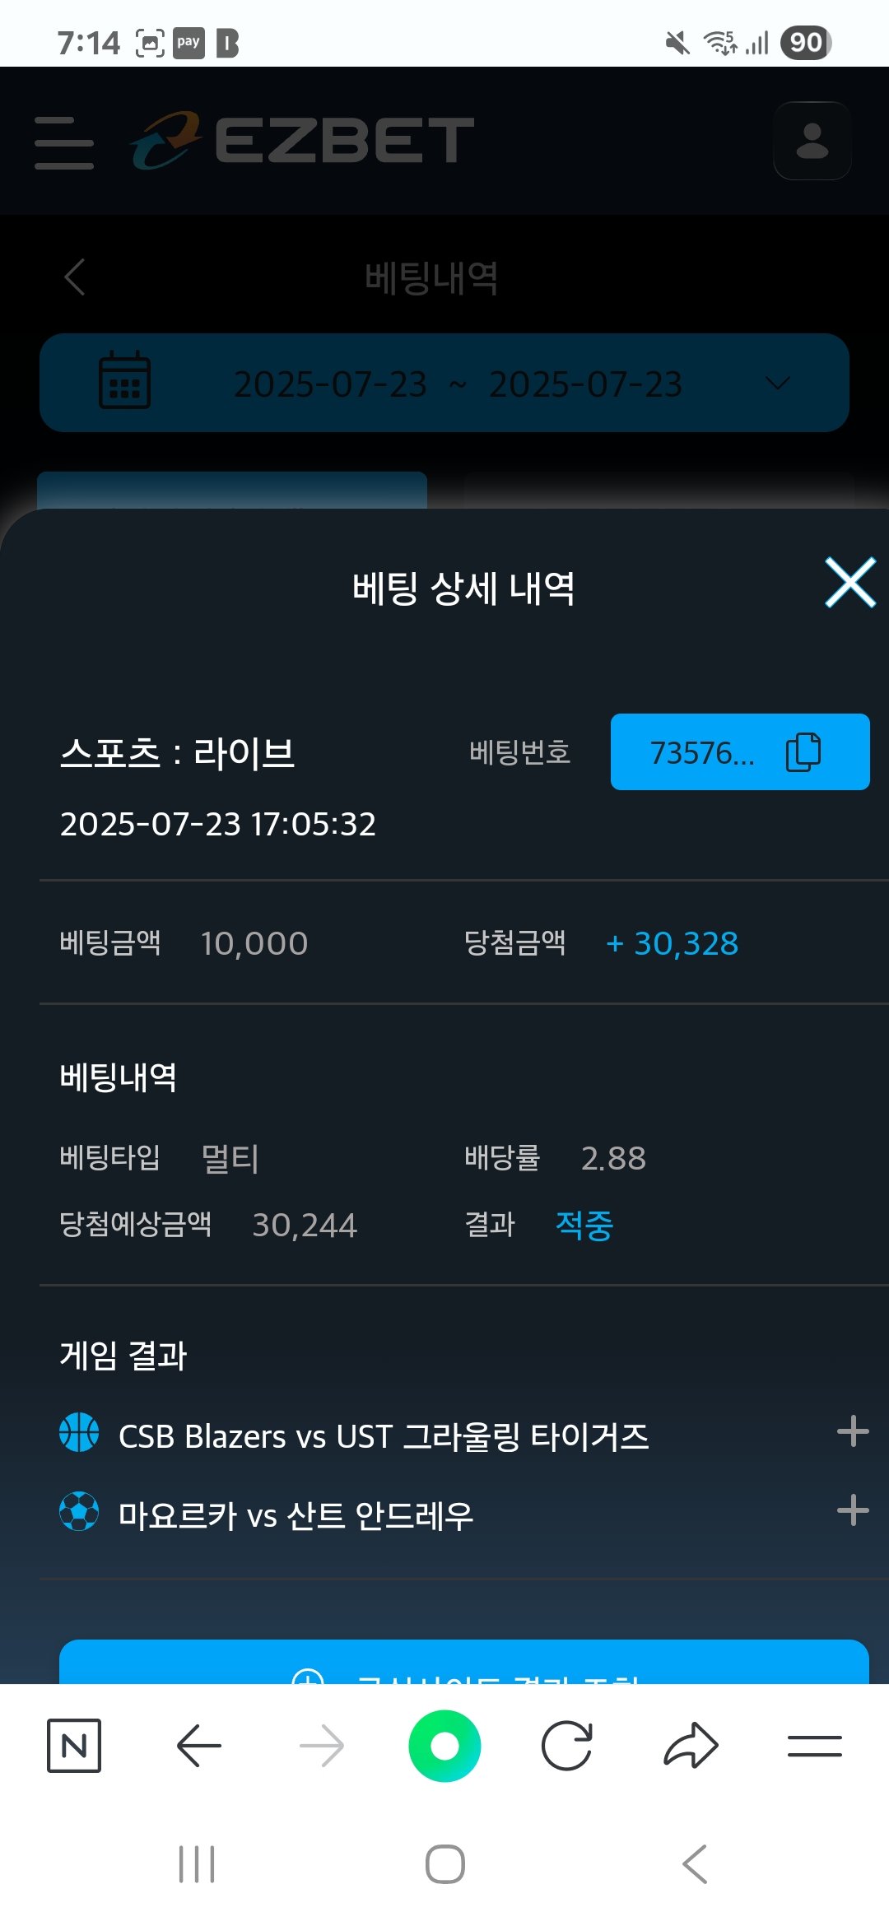This screenshot has height=1926, width=889.
Task: Tap the Naver N home icon
Action: point(74,1745)
